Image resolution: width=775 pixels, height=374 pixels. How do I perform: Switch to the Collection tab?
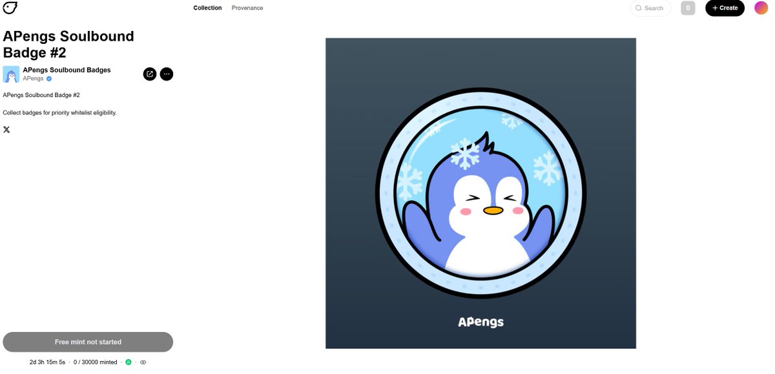coord(207,8)
